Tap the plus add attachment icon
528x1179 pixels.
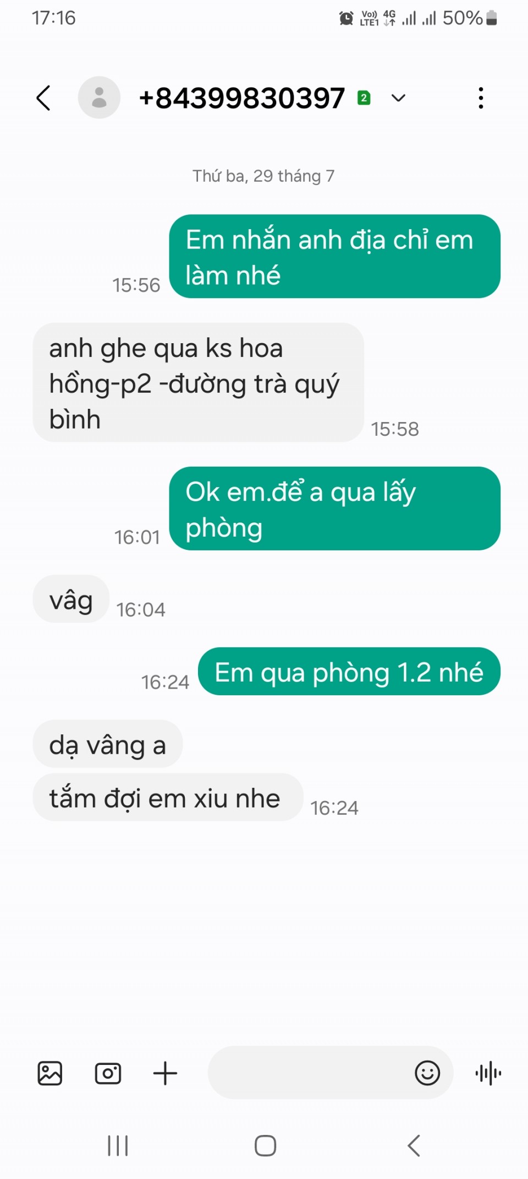pos(165,1073)
